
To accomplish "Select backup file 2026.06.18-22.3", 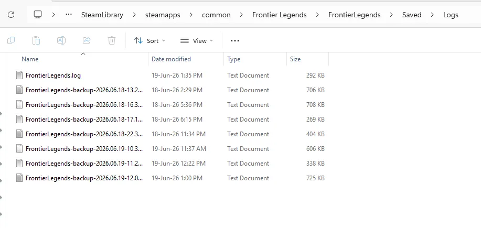I will (x=84, y=134).
